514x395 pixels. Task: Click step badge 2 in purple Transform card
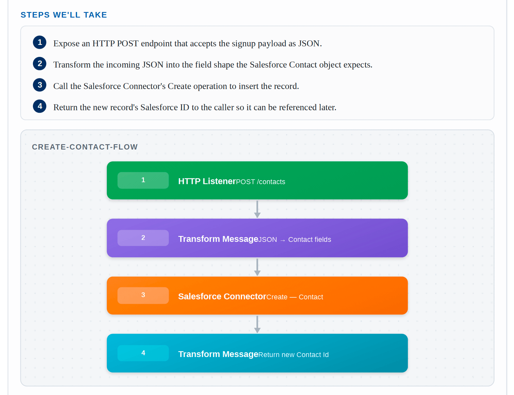click(143, 238)
